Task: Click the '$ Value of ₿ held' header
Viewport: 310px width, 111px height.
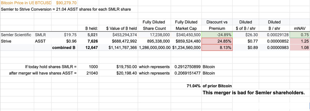Action: pyautogui.click(x=119, y=28)
